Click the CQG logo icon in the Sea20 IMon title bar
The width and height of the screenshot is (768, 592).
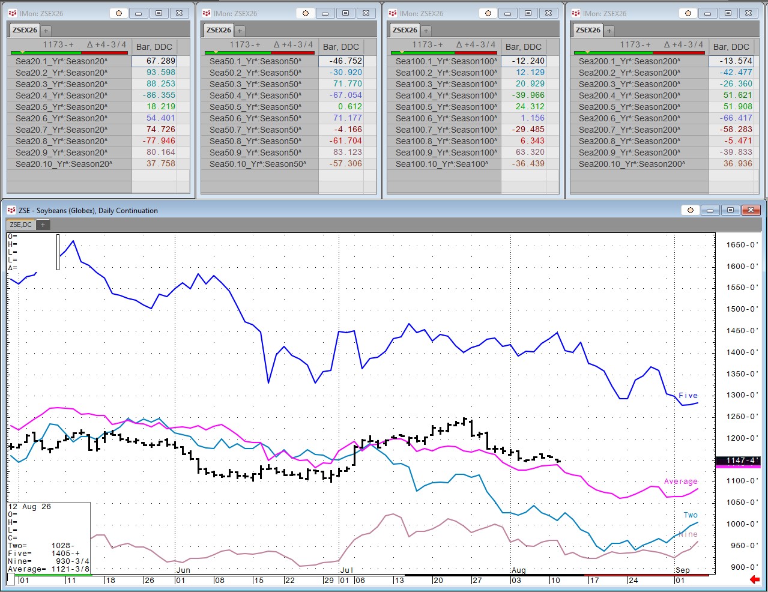click(x=13, y=13)
